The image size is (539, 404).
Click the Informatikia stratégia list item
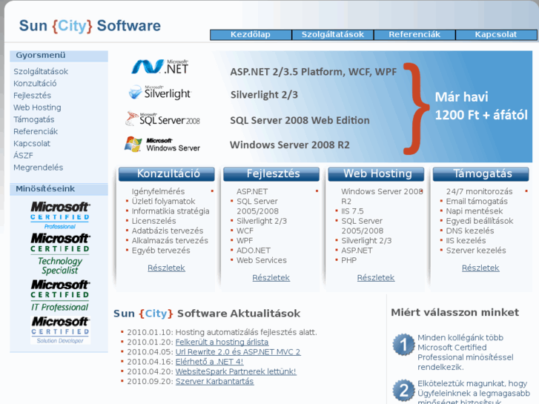pyautogui.click(x=171, y=211)
